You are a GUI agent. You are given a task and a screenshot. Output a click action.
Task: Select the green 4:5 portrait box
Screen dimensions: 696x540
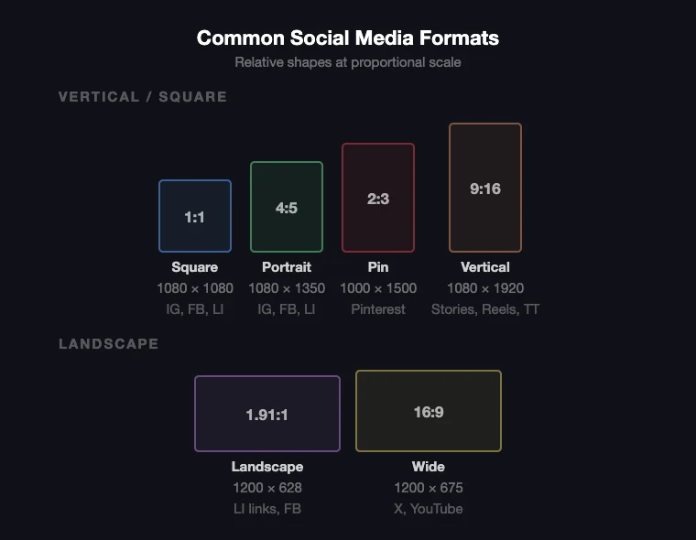[x=287, y=207]
